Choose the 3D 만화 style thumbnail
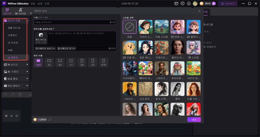 [177, 27]
